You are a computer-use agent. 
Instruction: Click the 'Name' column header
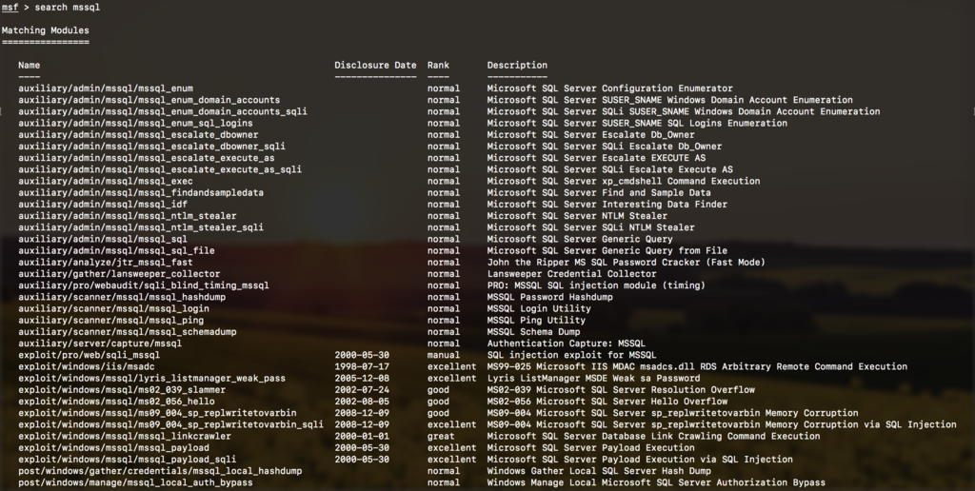[x=30, y=66]
